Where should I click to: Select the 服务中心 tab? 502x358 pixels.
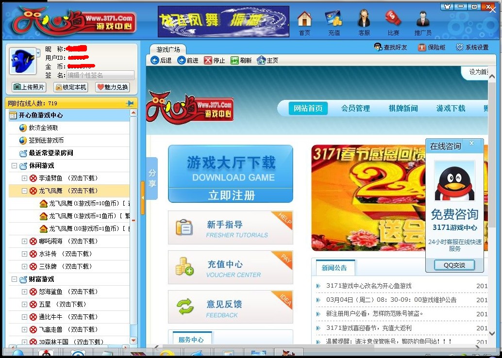pyautogui.click(x=191, y=339)
